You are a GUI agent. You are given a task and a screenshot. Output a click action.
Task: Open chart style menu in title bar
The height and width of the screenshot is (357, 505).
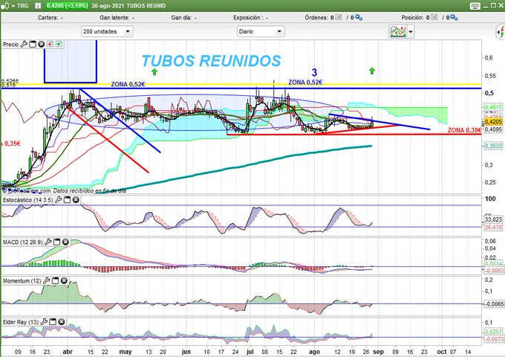tap(7, 6)
